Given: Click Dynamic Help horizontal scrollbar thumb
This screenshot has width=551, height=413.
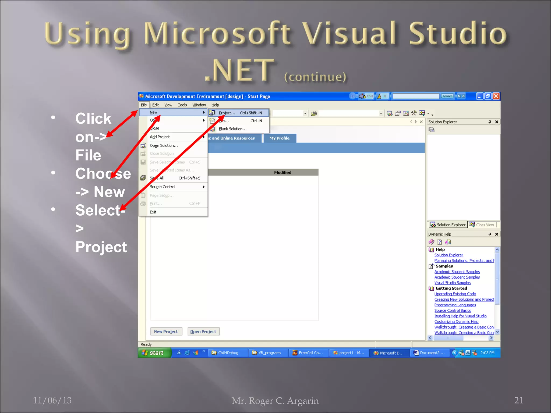Looking at the screenshot, I should click(x=448, y=338).
